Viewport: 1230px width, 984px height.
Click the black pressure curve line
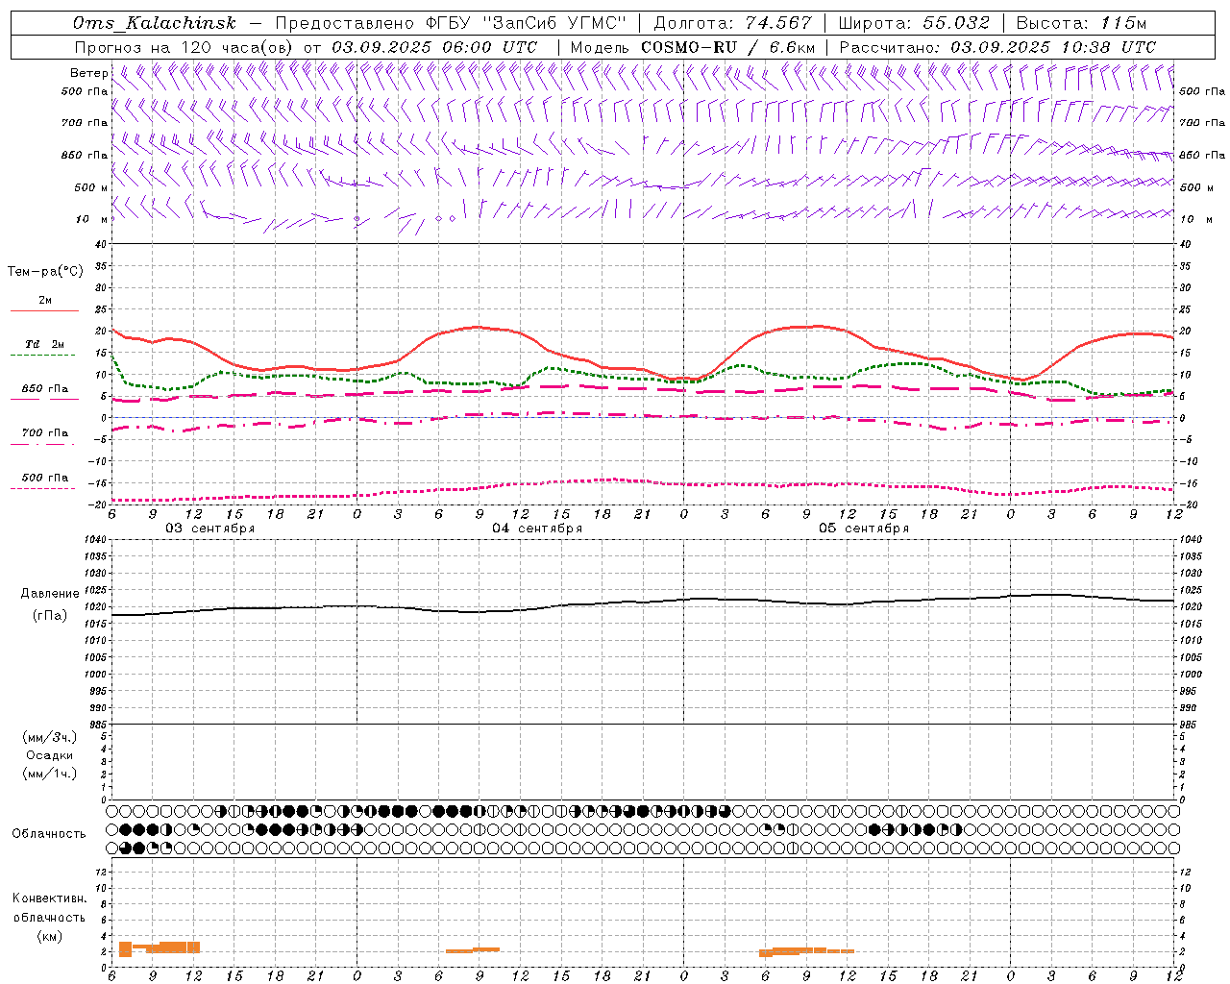(x=644, y=603)
